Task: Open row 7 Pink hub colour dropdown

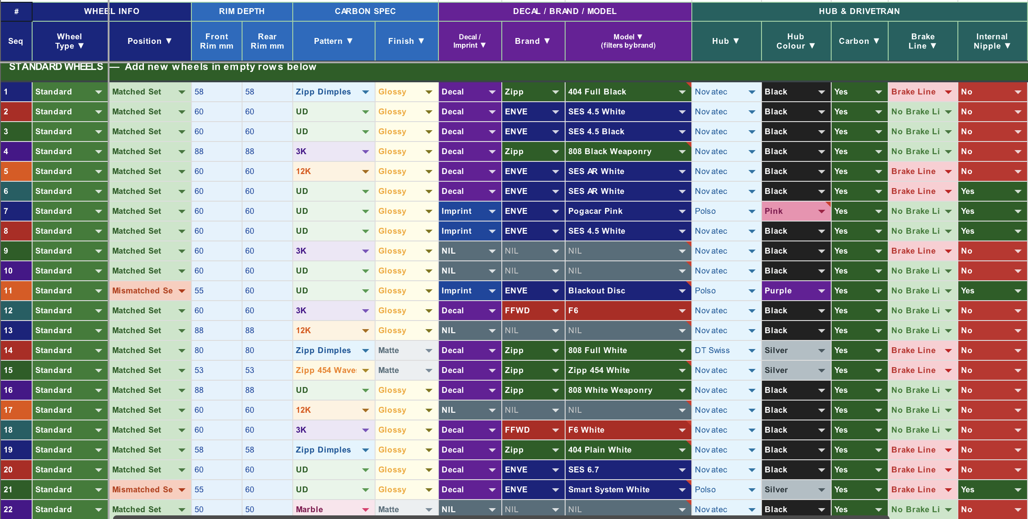Action: (x=822, y=211)
